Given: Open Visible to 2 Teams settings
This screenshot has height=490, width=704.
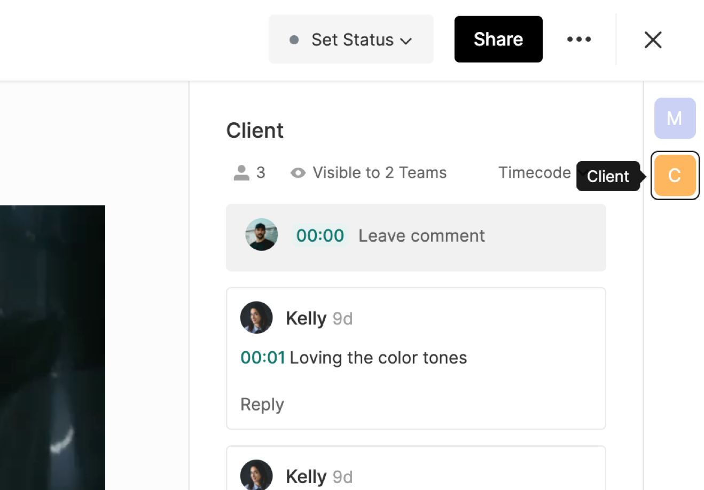Looking at the screenshot, I should click(x=379, y=173).
